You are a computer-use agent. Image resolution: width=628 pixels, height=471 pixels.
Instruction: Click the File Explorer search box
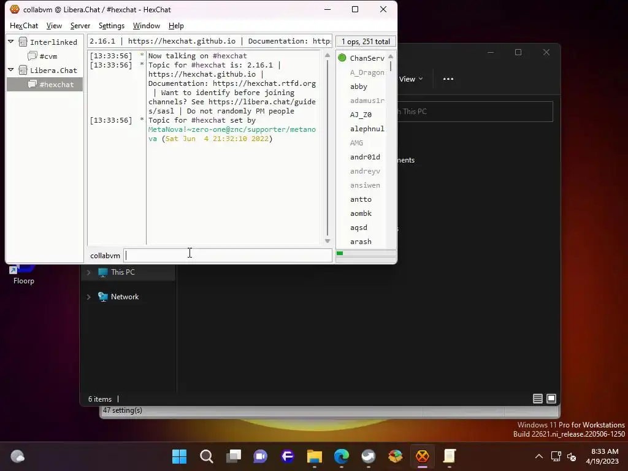[475, 112]
